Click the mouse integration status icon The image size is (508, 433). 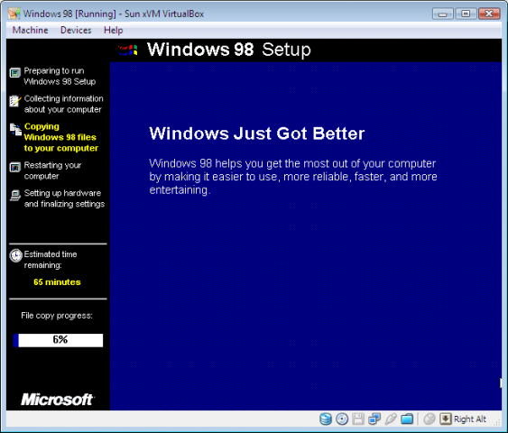(429, 419)
